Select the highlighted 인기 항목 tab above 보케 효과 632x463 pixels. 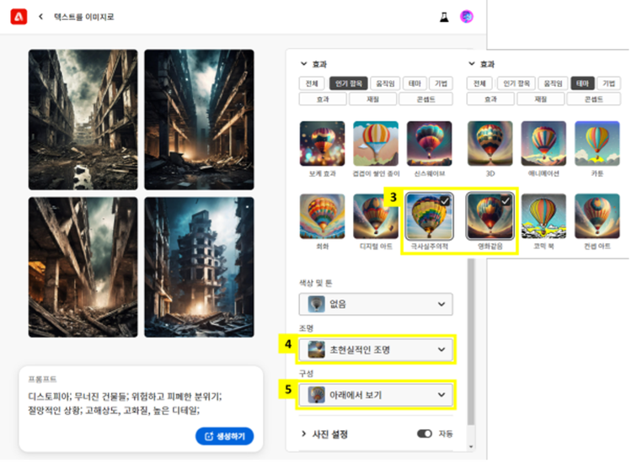348,83
